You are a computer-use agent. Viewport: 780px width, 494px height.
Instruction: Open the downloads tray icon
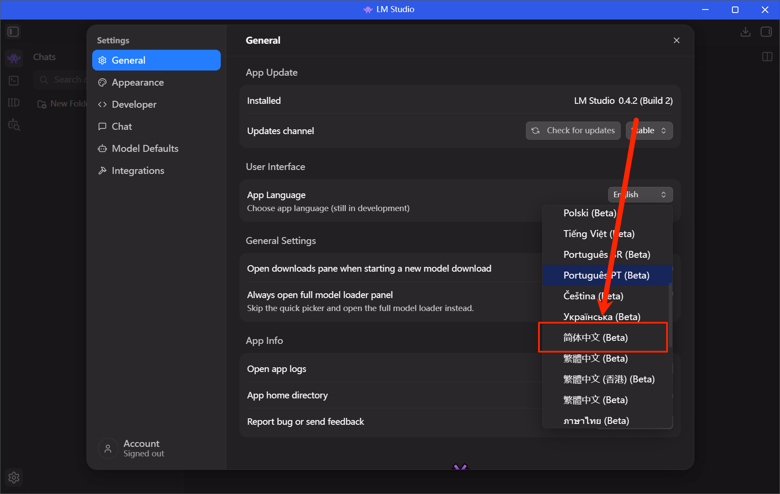coord(745,32)
